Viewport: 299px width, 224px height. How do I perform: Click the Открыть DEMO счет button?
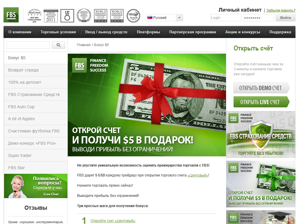pos(261,88)
